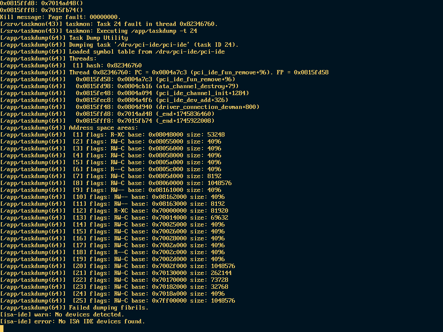Click the "Failed dumping fibrils." message
Image resolution: width=443 pixels, height=332 pixels.
(x=109, y=307)
